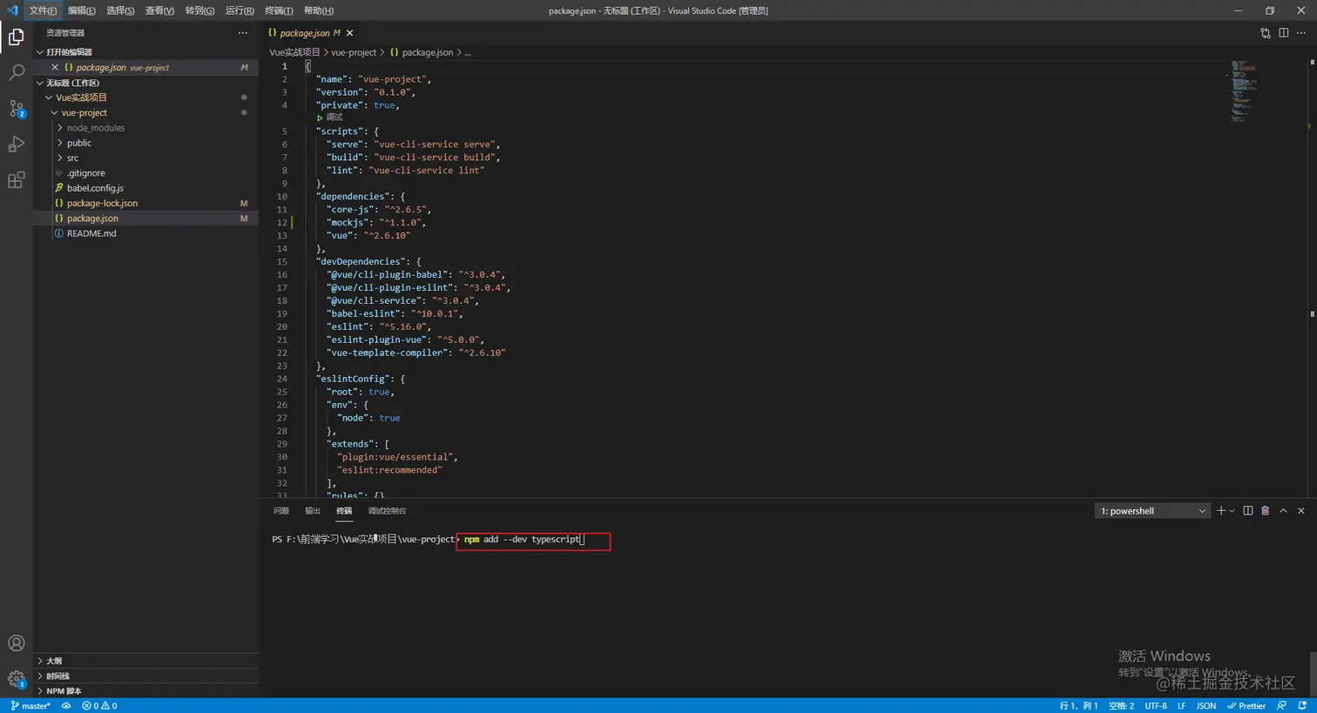Expand the NPM 脚本 section
This screenshot has width=1317, height=713.
tap(64, 691)
